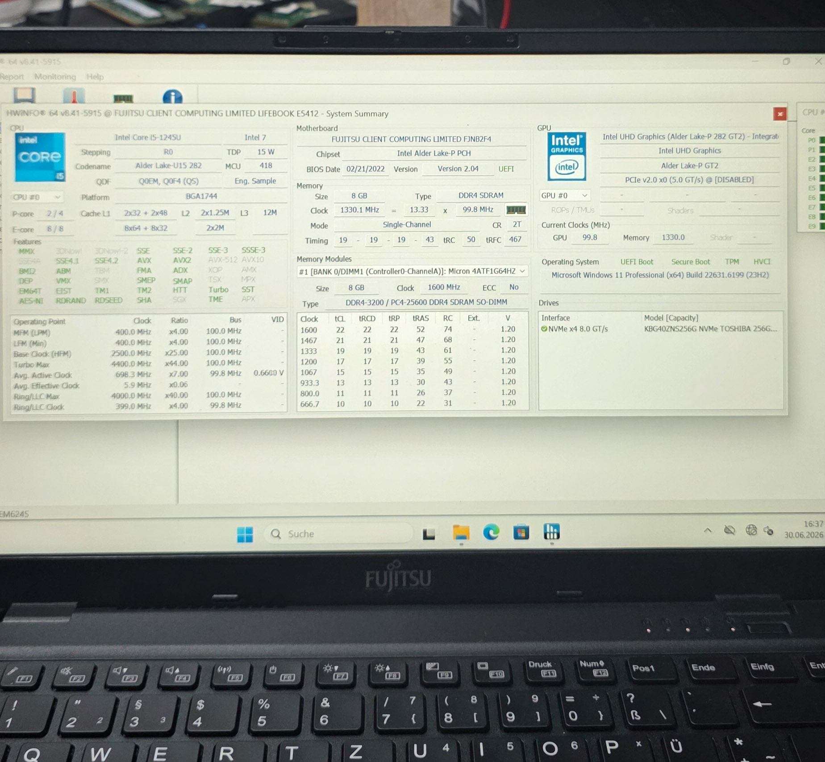Click the crossed-out cloud tray icon
The height and width of the screenshot is (762, 825).
[x=729, y=530]
